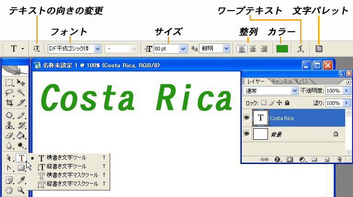Choose 縦書き文字マスクツール from the flyout
This screenshot has width=353, height=197.
69,184
